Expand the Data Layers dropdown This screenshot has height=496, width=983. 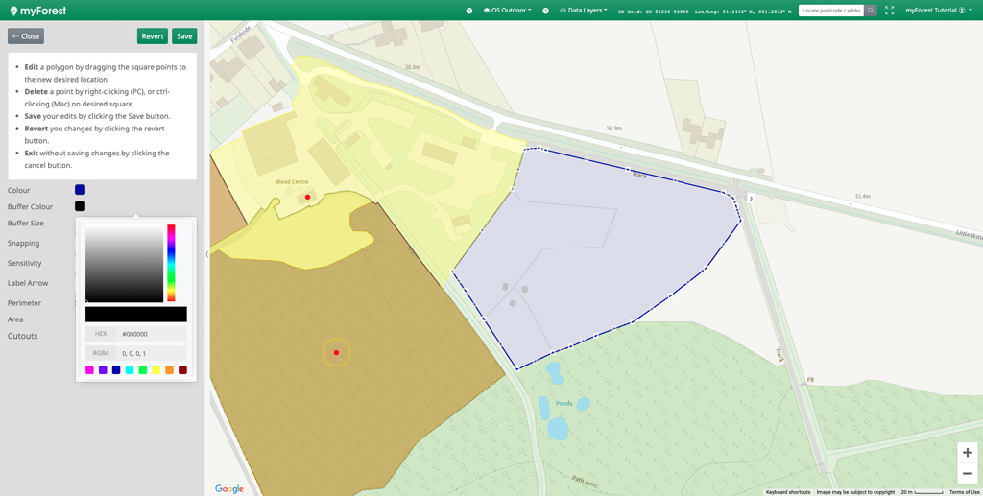tap(584, 11)
